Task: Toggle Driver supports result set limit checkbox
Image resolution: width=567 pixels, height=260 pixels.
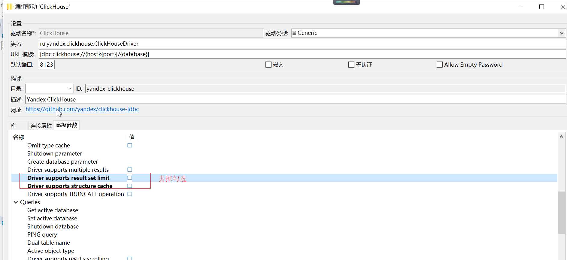Action: 130,178
